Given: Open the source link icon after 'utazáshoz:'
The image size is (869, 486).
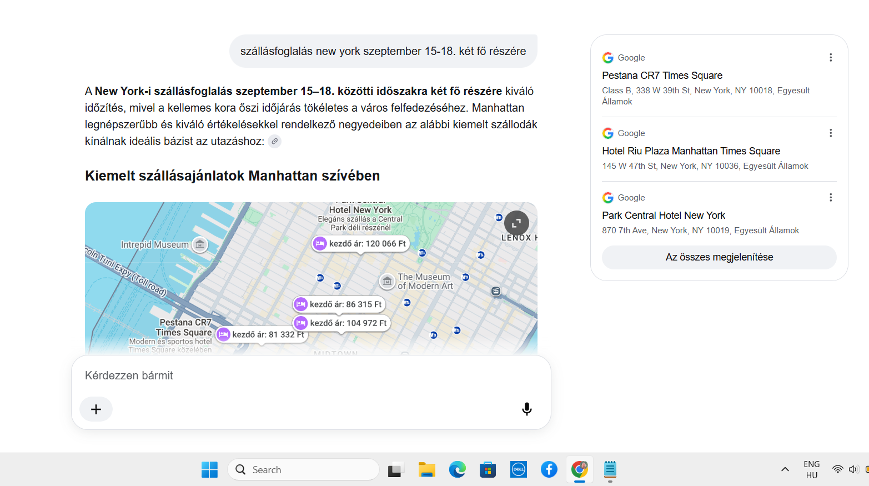Looking at the screenshot, I should pos(274,142).
